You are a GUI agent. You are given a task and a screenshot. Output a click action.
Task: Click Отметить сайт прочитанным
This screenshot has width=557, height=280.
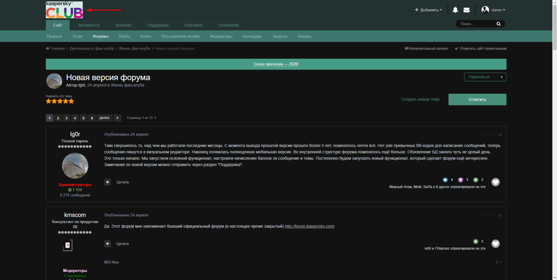pos(480,49)
